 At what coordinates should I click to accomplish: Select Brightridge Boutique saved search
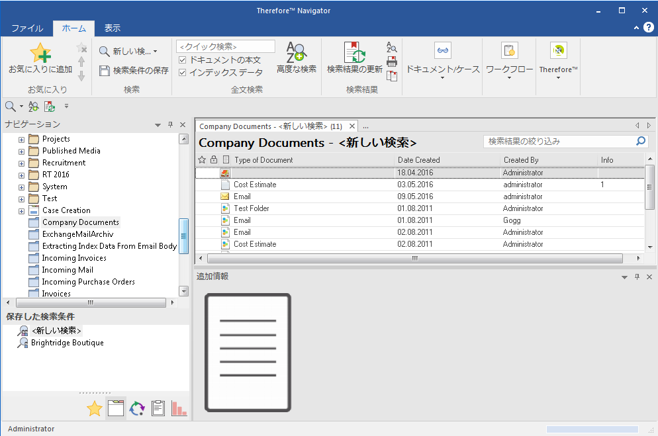pyautogui.click(x=67, y=343)
